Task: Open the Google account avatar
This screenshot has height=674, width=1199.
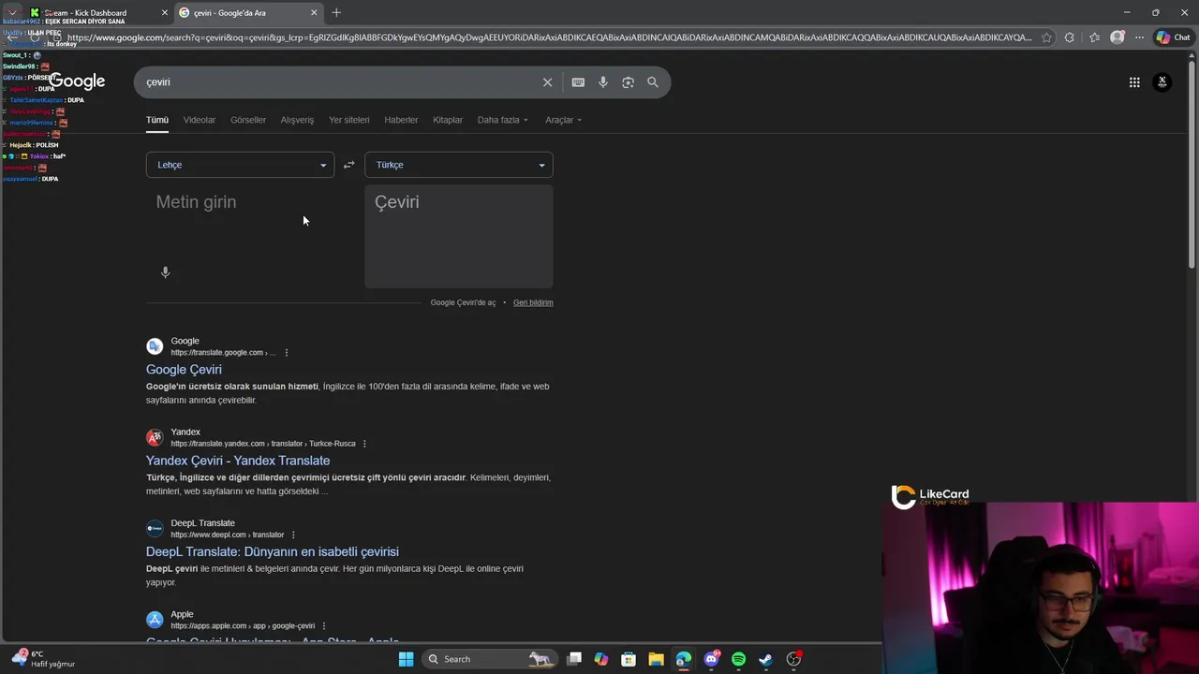Action: [1162, 82]
